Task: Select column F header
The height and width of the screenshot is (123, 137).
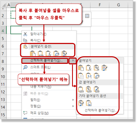Action: point(100,5)
